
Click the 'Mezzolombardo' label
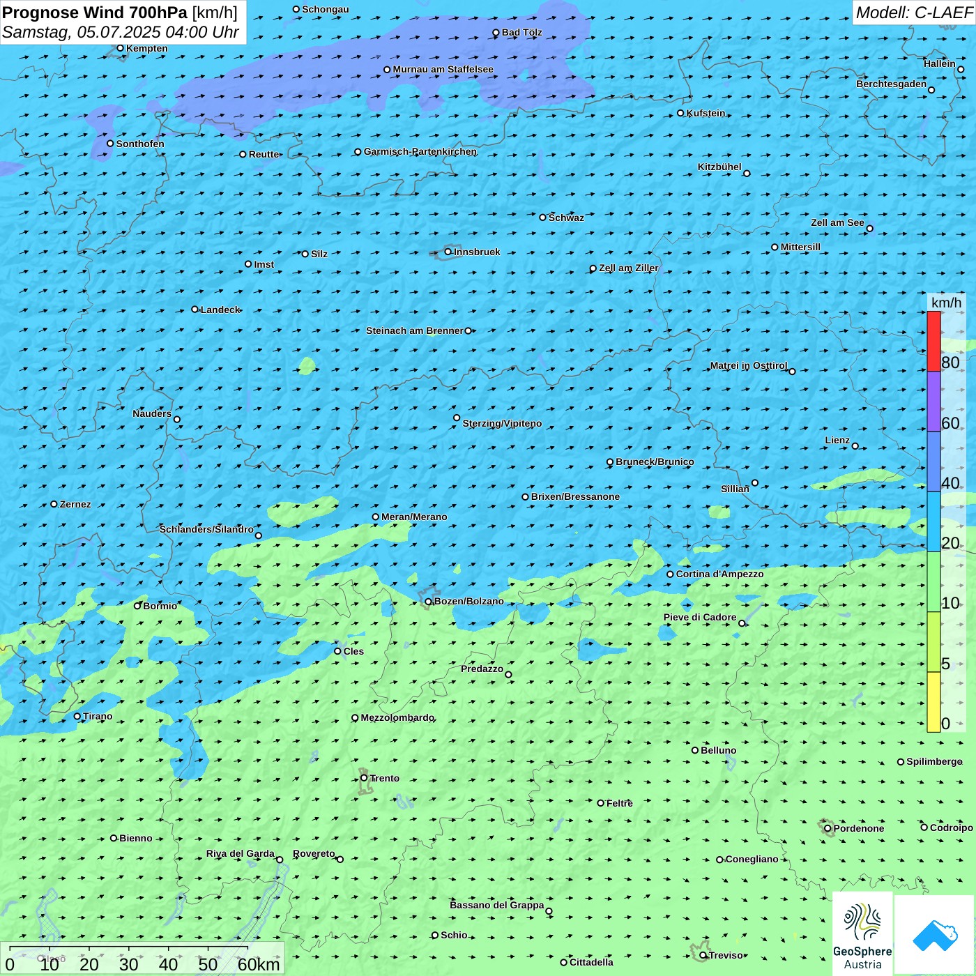(x=397, y=717)
